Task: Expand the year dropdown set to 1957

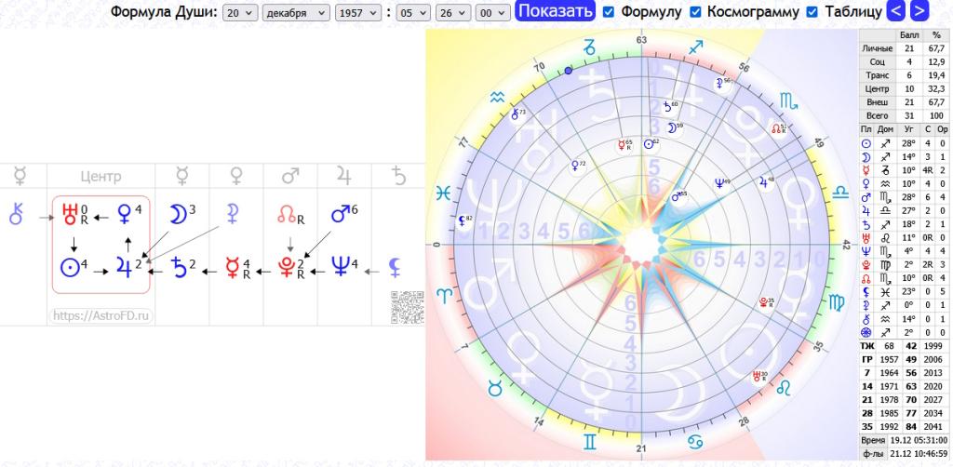Action: click(x=358, y=12)
